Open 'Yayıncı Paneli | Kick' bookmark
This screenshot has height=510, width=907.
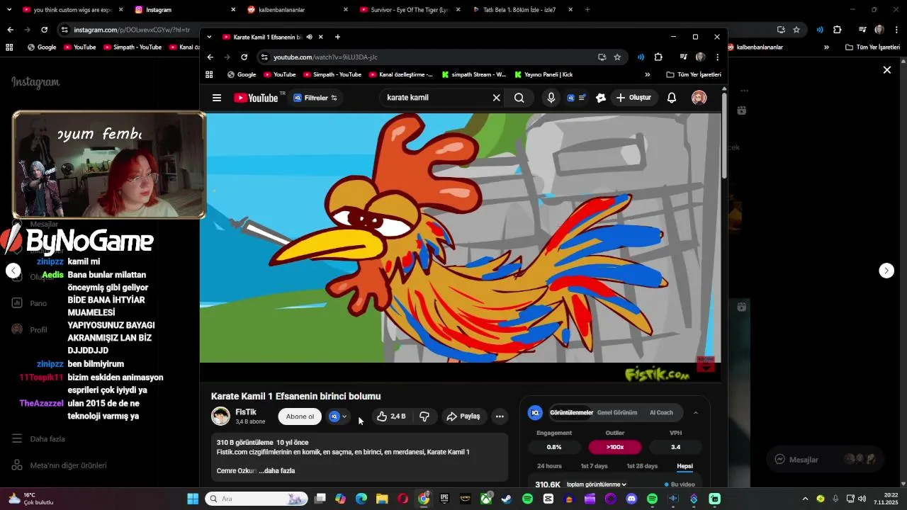coord(543,74)
